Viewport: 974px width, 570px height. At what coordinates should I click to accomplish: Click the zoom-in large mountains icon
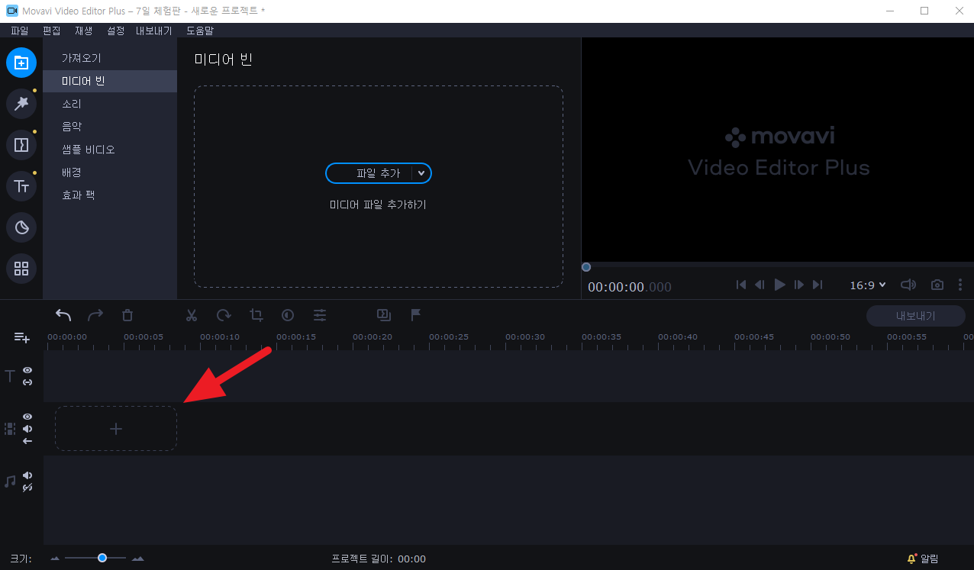pos(137,559)
